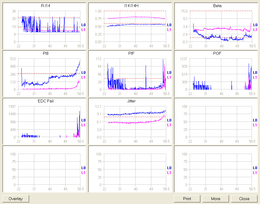Screen dimensions: 260x204
Task: Select L1 legend label beside R I14 chart
Action: pos(83,30)
